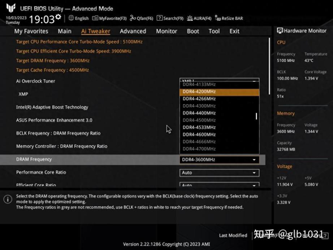Click the CPU Temperature 43°C value
This screenshot has width=333, height=250.
coord(309,61)
